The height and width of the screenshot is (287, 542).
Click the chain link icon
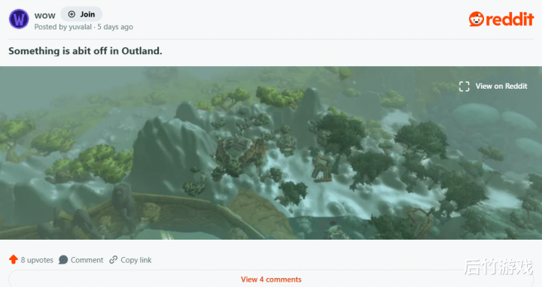click(x=114, y=260)
